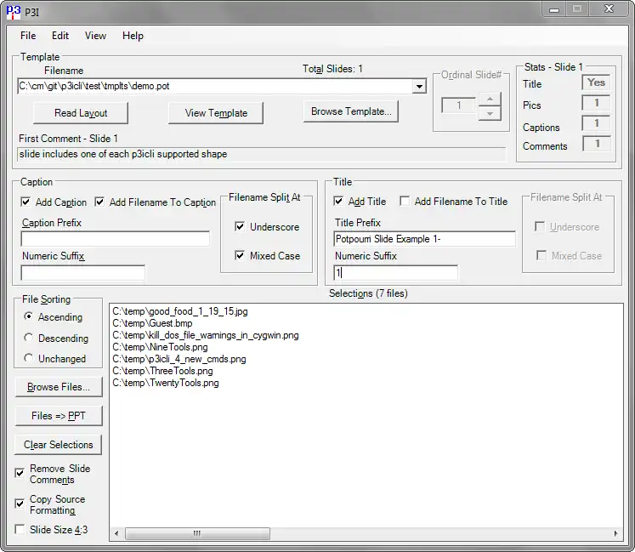Open the View menu

tap(95, 36)
